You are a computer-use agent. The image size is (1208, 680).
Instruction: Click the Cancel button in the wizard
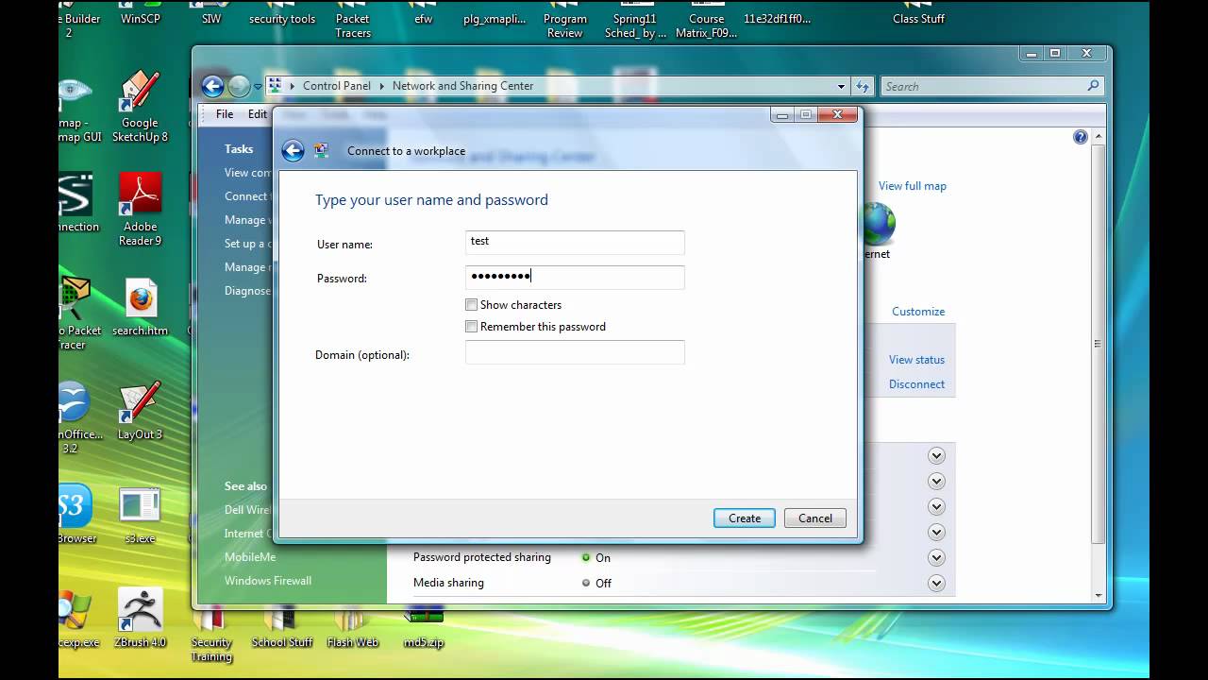(x=815, y=518)
